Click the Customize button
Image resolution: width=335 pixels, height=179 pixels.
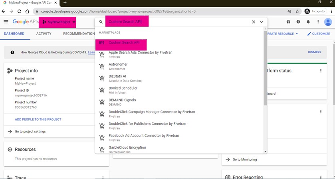319,34
